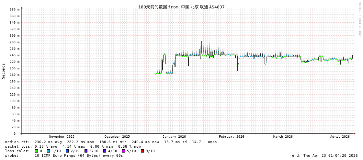
Task: Click the purple 3/10 loss swatch
Action: (x=86, y=151)
